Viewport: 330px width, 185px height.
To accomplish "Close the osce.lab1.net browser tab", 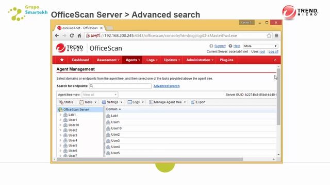I will coord(101,28).
